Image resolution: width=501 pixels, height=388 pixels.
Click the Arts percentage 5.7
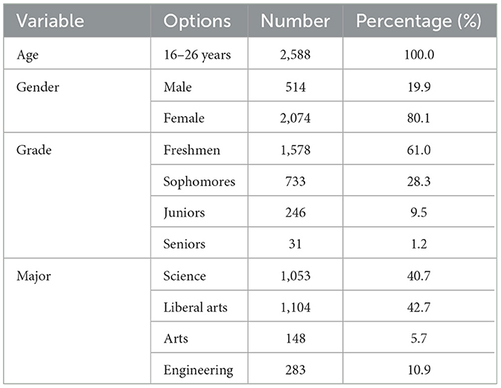(x=418, y=338)
